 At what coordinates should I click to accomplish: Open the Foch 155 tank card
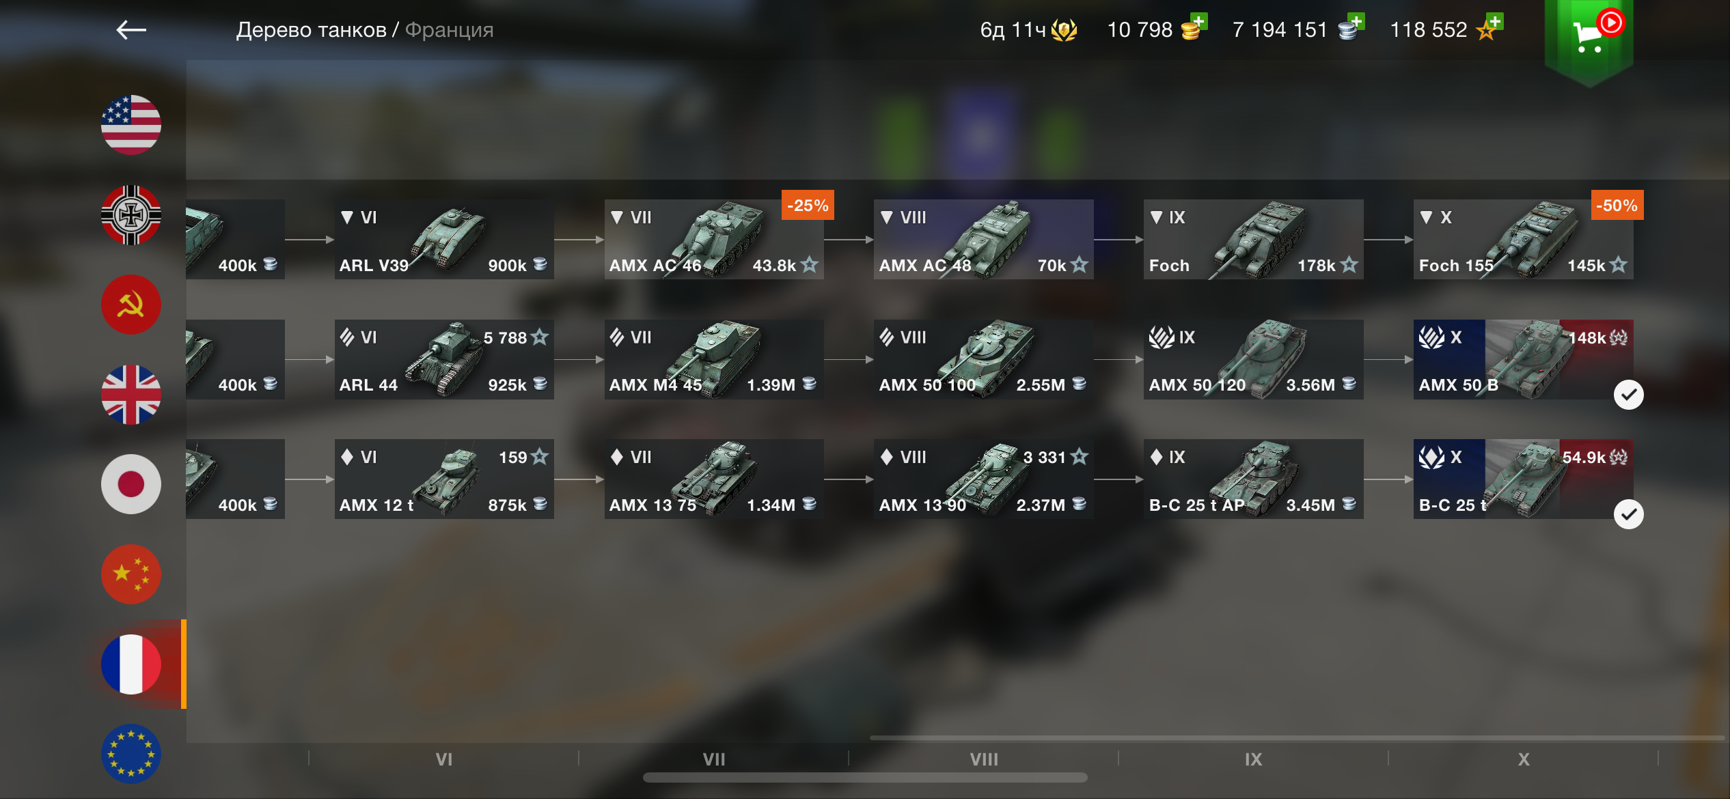point(1524,239)
